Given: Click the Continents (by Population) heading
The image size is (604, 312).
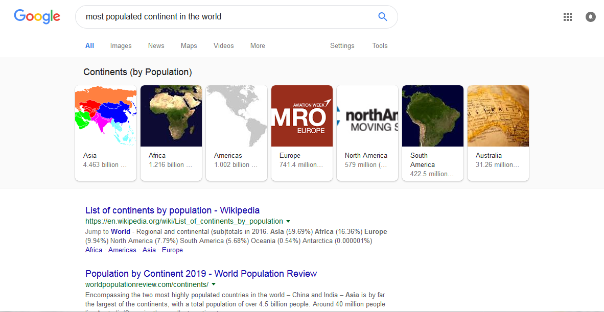Looking at the screenshot, I should [137, 72].
